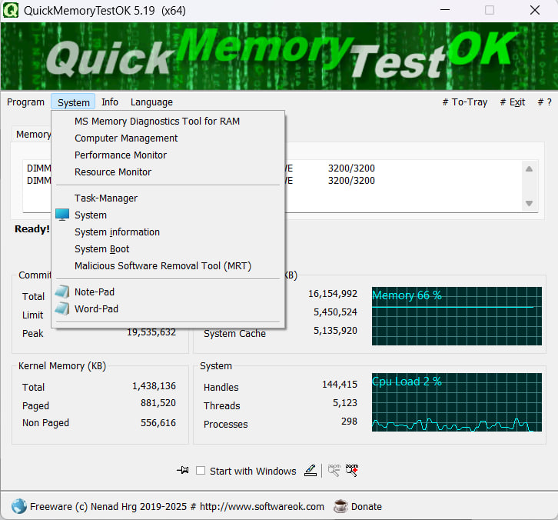Close the open System menu via its header
This screenshot has width=558, height=520.
pyautogui.click(x=73, y=102)
